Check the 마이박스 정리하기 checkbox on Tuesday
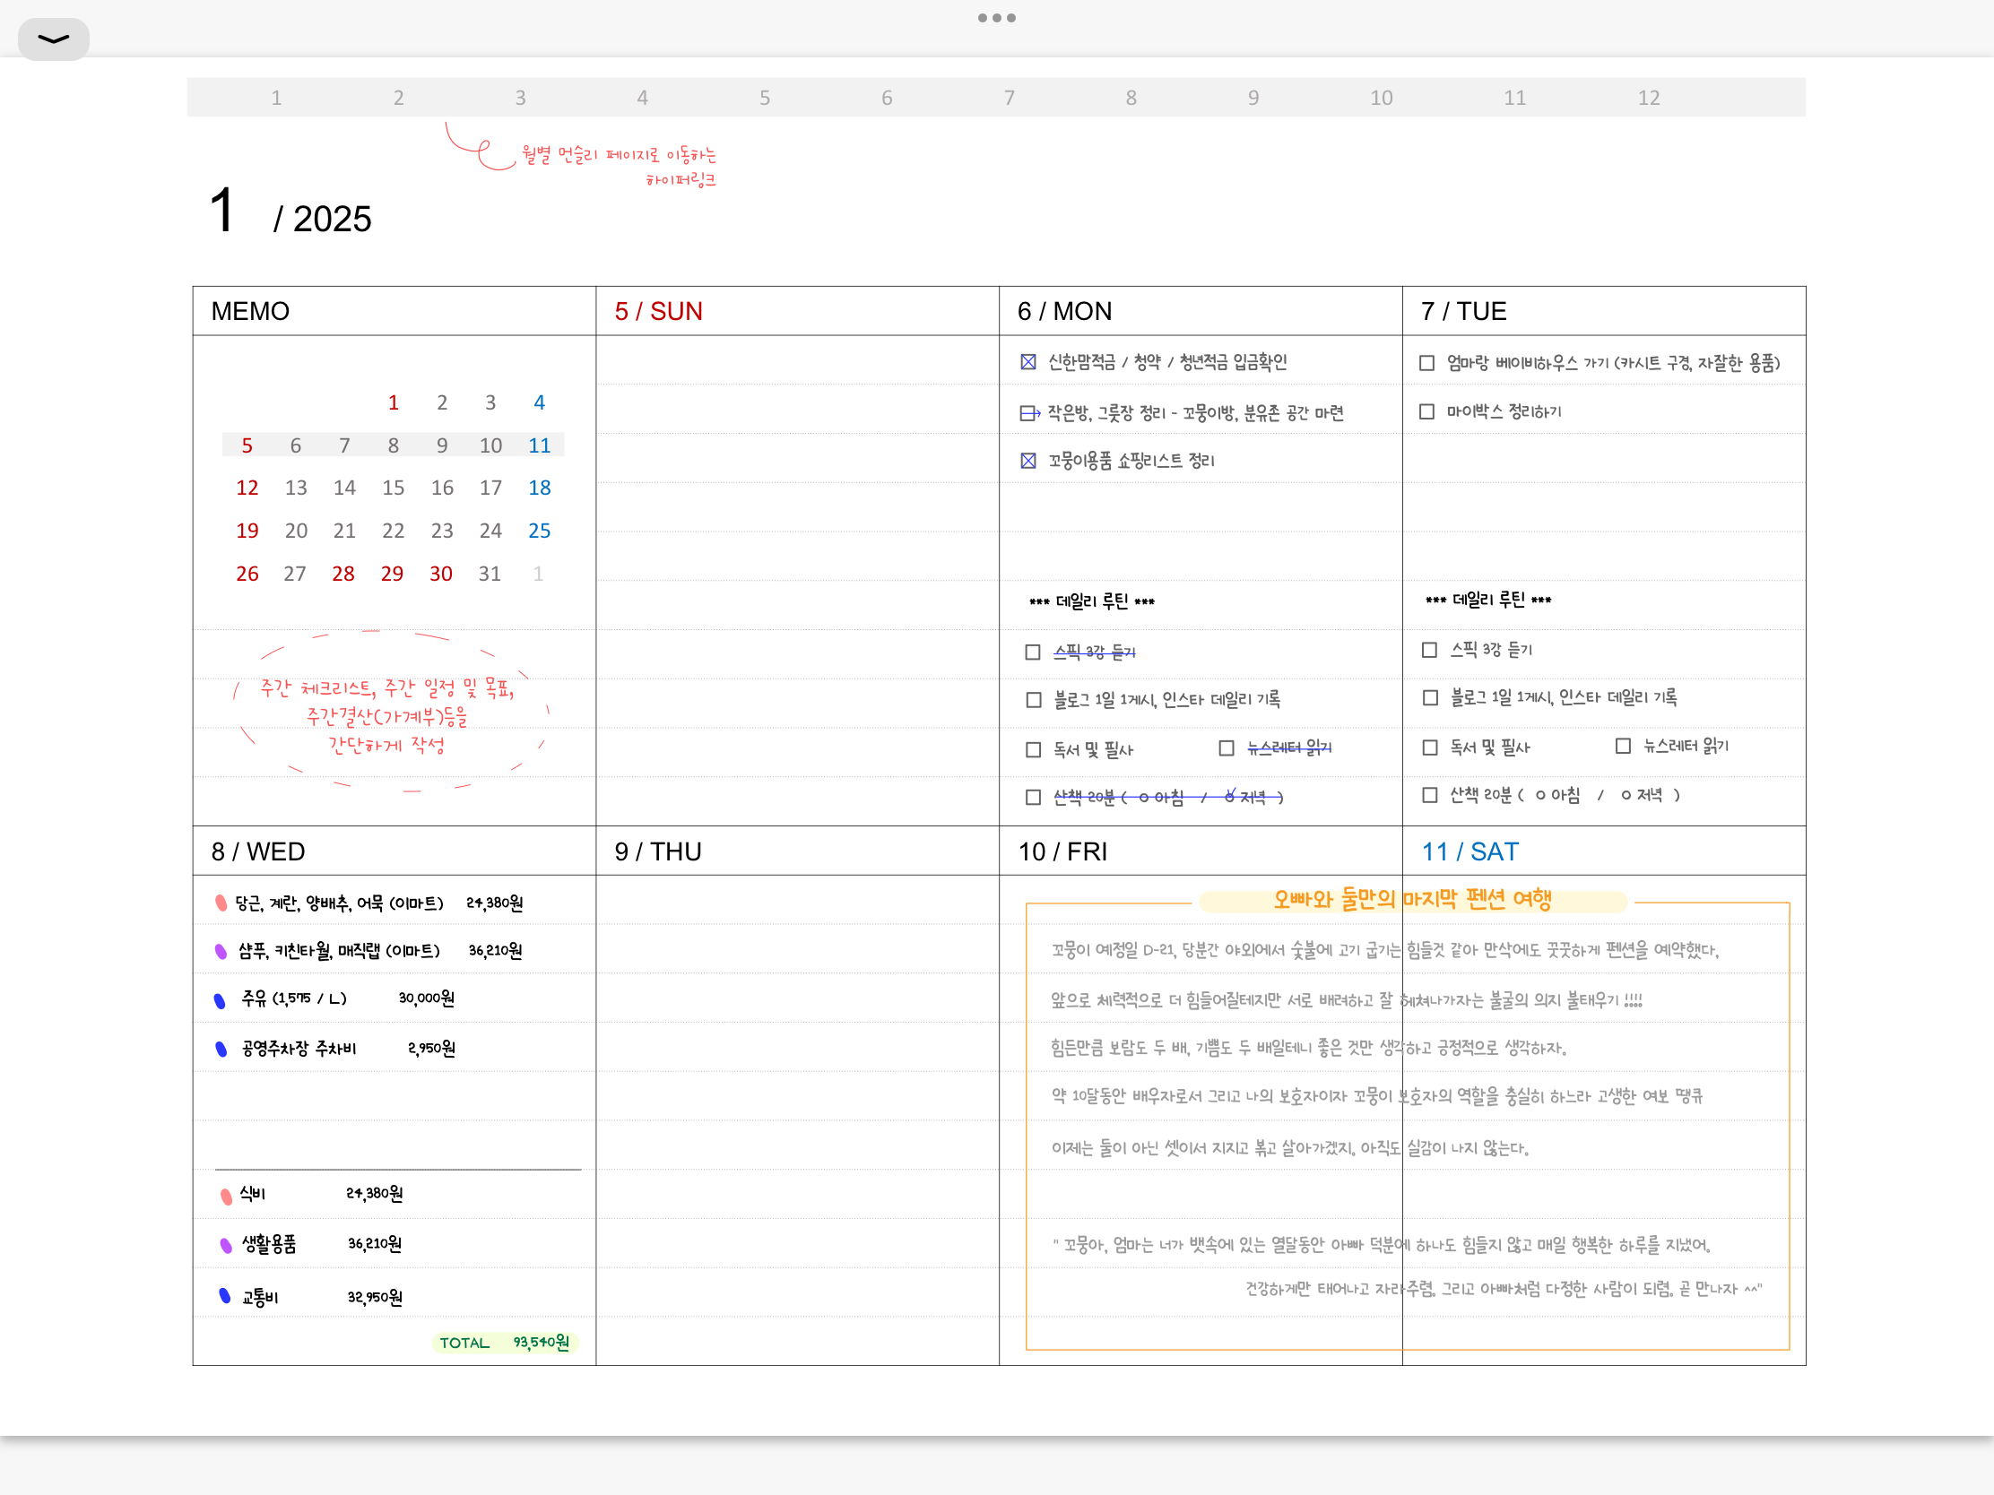 tap(1426, 411)
